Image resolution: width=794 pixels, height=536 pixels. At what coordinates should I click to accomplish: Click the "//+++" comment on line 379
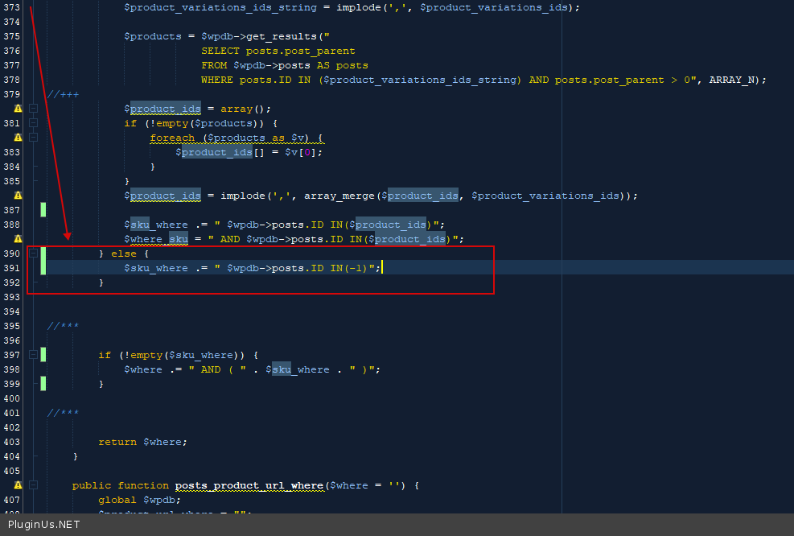click(63, 94)
